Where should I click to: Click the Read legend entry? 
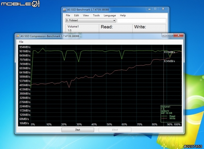[172, 116]
